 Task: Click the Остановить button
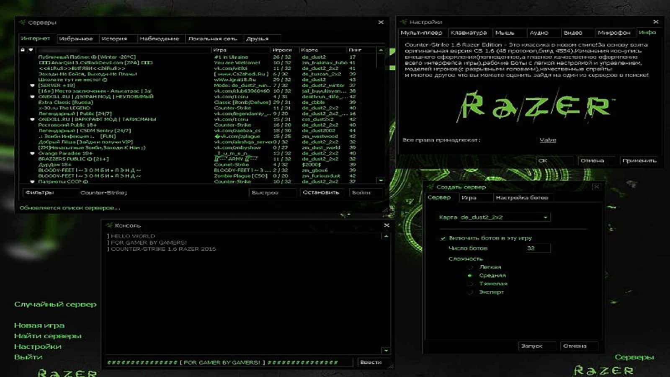click(321, 193)
